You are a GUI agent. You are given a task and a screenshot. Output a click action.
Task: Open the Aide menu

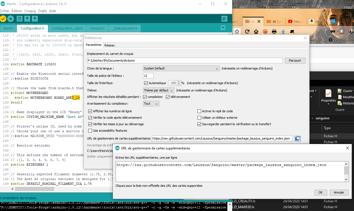pyautogui.click(x=52, y=11)
